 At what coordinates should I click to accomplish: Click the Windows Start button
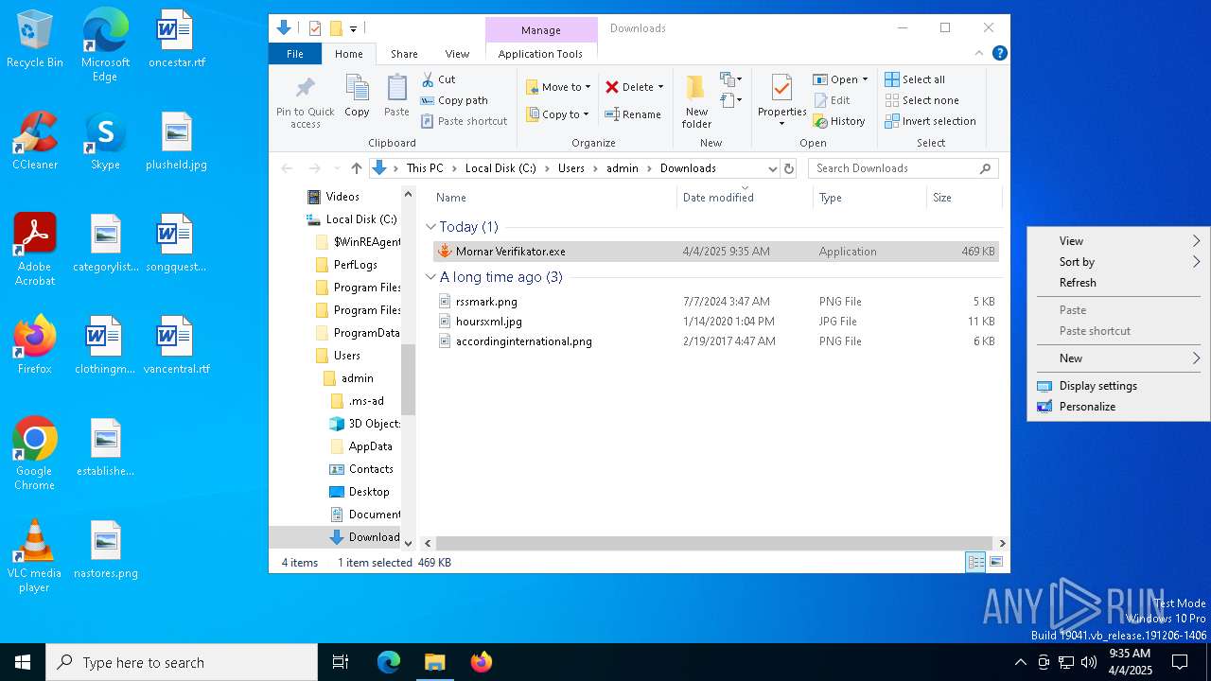tap(23, 662)
